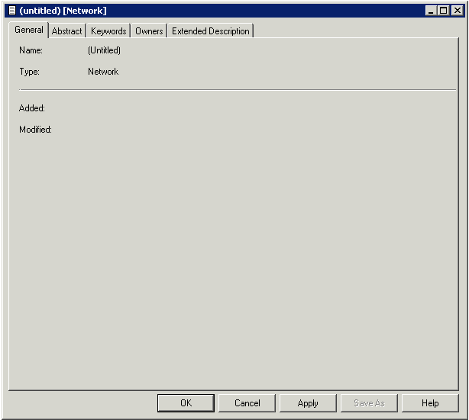Open Help for this dialog

pos(430,403)
